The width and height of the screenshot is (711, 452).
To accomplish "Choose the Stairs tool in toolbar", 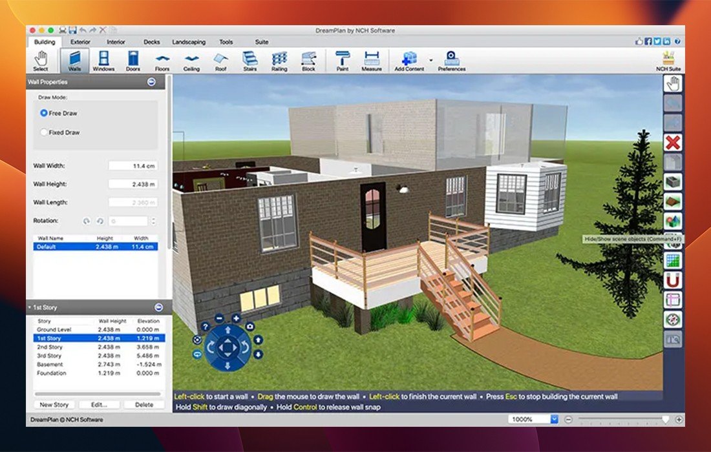I will pos(250,60).
